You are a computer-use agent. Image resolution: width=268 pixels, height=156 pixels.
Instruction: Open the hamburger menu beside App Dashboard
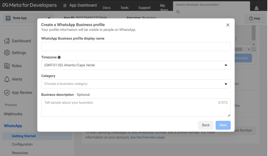pos(65,5)
